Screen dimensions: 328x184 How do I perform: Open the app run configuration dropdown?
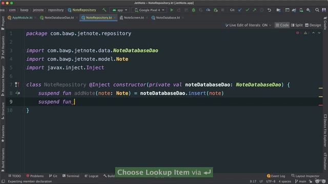coord(120,10)
